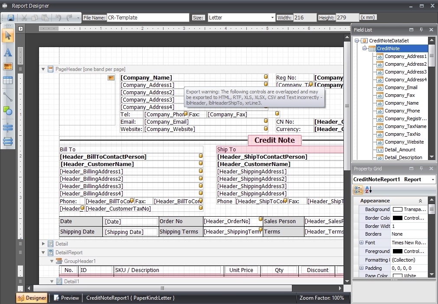438x304 pixels.
Task: Click the Height value field
Action: 347,18
